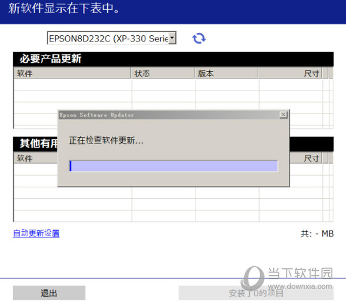
Task: Click the Exit (退出) button
Action: 49,293
